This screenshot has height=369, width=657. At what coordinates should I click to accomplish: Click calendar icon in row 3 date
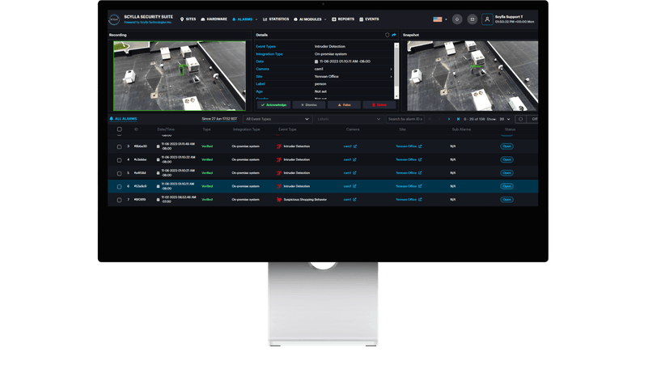tap(158, 146)
